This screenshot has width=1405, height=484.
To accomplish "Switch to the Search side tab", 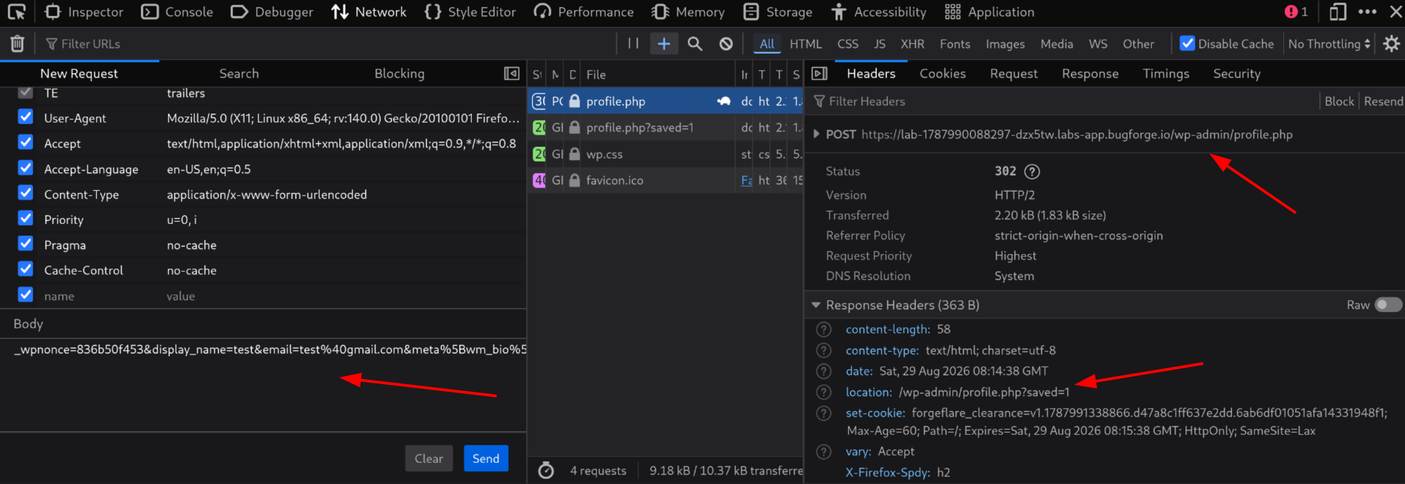I will click(x=239, y=73).
